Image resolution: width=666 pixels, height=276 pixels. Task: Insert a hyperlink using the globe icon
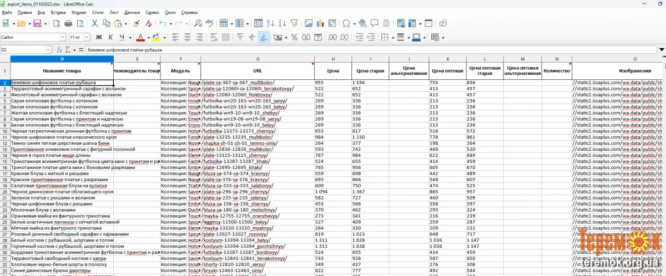363,23
